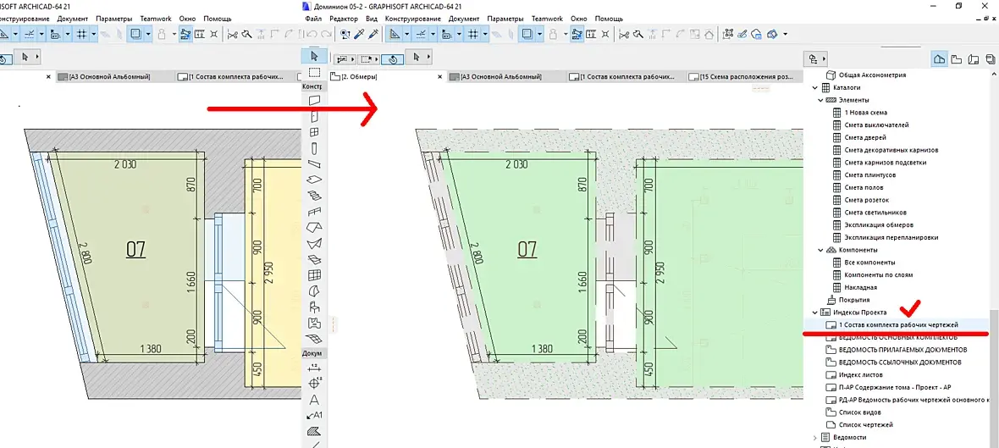Viewport: 999px width, 448px height.
Task: Collapse the Каталоги tree node
Action: [814, 87]
